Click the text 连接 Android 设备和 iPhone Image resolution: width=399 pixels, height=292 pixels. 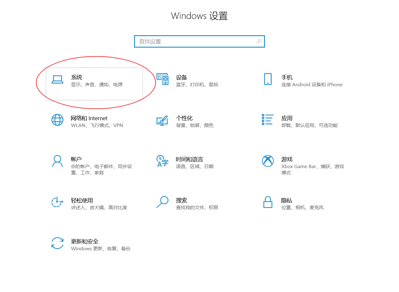click(312, 85)
